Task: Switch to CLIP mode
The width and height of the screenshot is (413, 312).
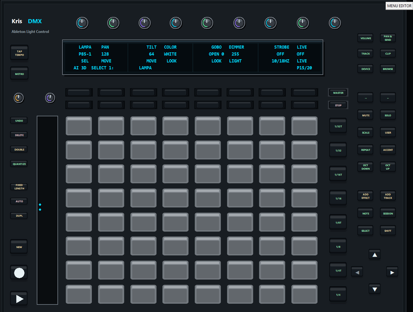Action: point(388,54)
